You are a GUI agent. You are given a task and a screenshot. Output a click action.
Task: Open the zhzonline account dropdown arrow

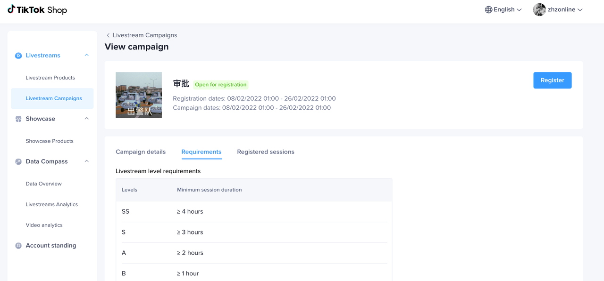580,9
